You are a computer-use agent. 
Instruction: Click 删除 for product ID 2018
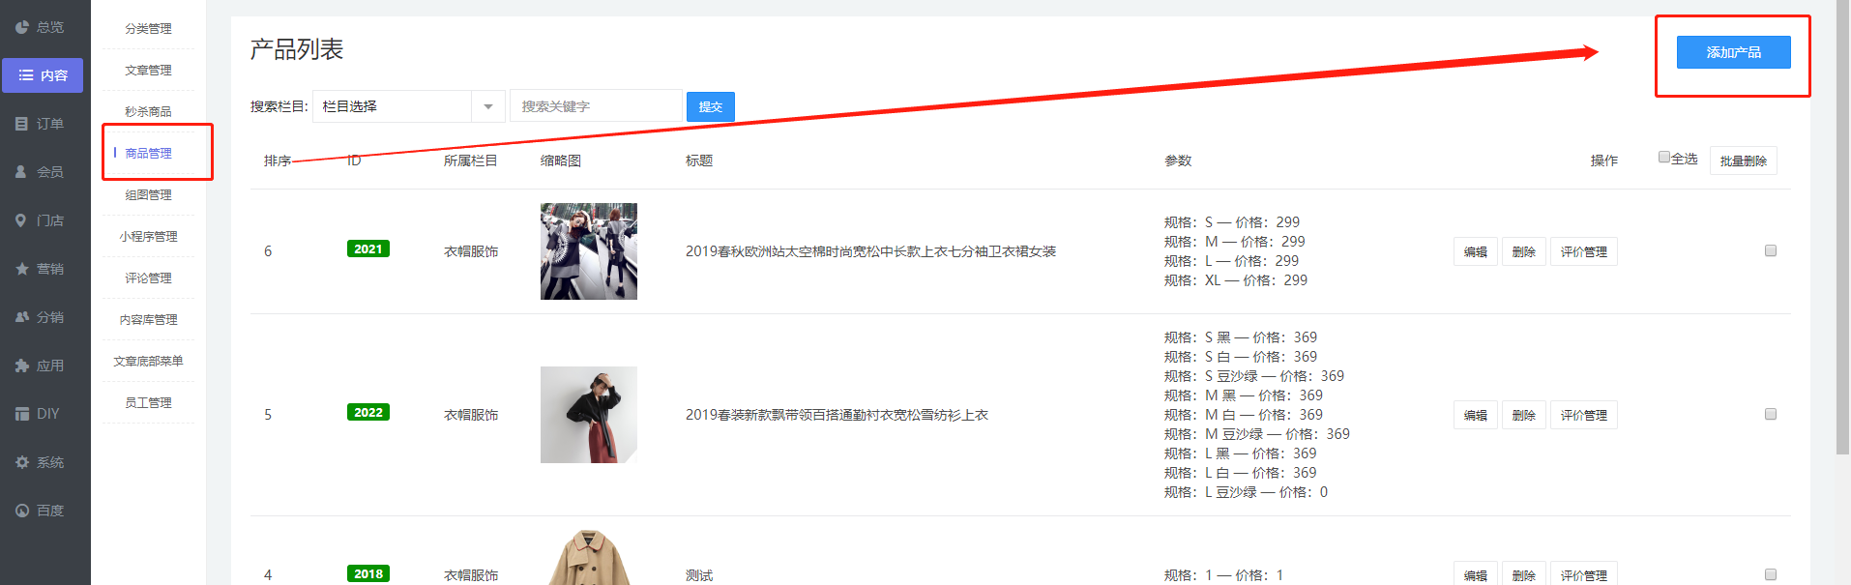1524,573
